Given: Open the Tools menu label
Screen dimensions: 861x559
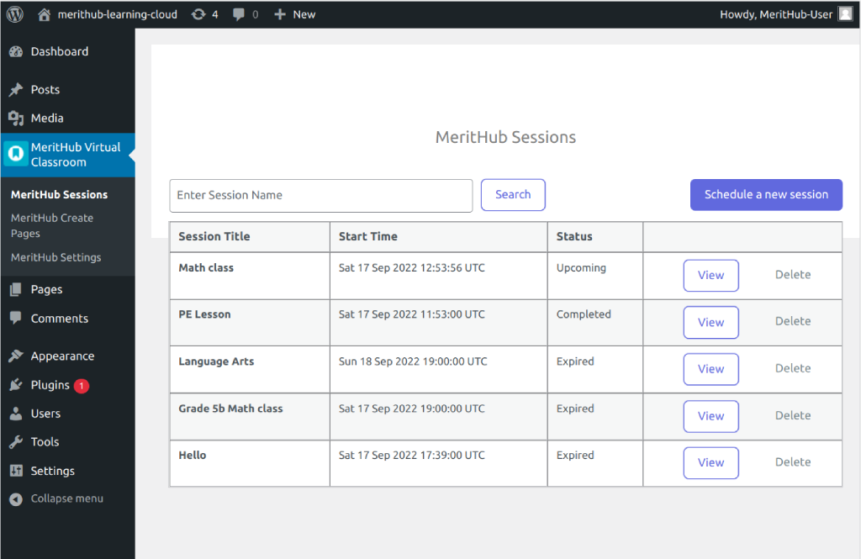Looking at the screenshot, I should pyautogui.click(x=45, y=442).
